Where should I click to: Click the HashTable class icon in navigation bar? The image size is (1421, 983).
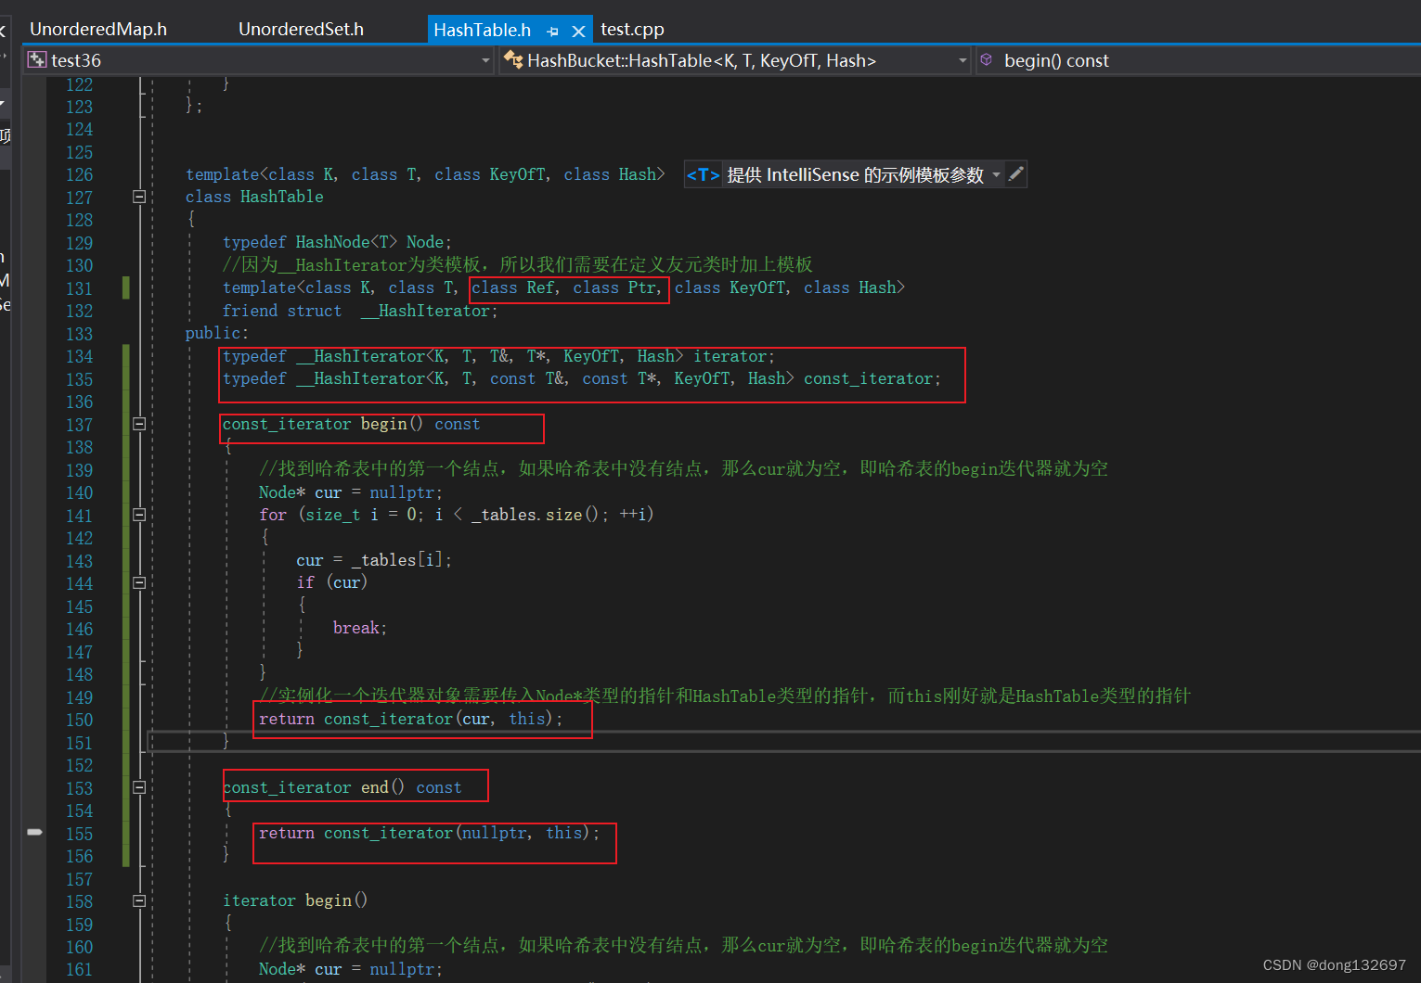coord(513,60)
